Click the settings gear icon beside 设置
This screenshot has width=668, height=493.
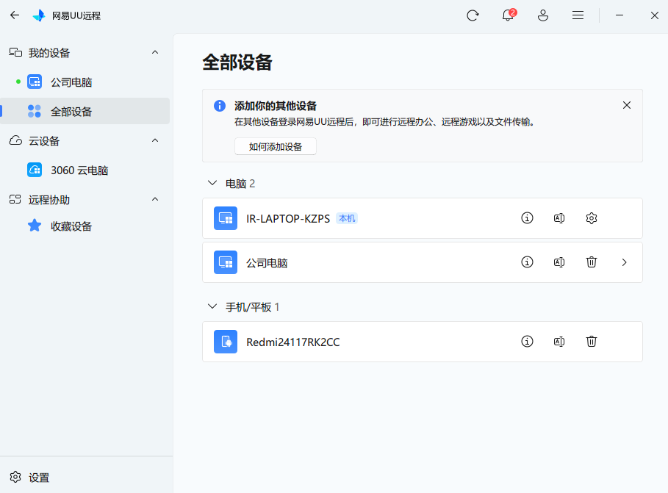15,477
